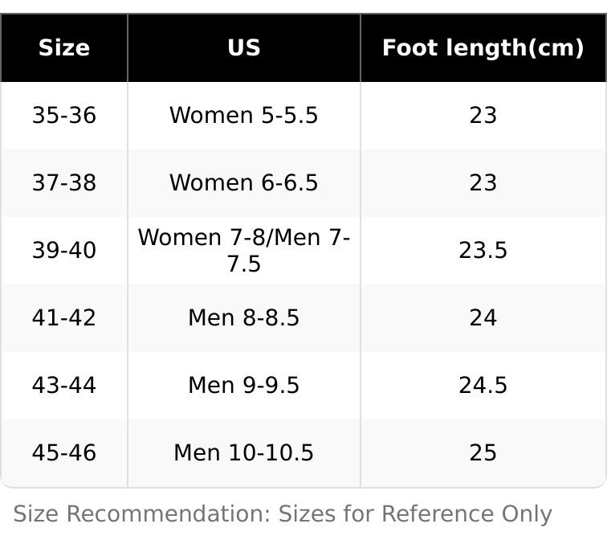Click the Women 5-5.5 US cell

244,116
